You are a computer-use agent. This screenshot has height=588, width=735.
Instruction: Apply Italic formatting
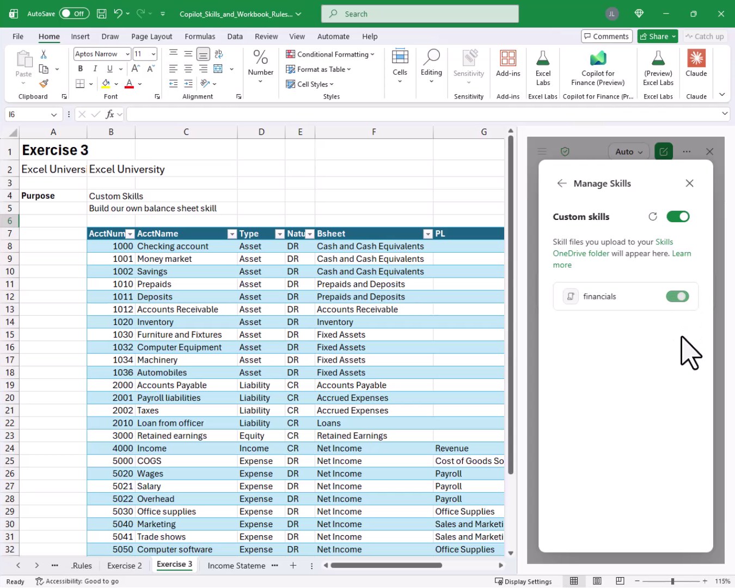(x=95, y=69)
